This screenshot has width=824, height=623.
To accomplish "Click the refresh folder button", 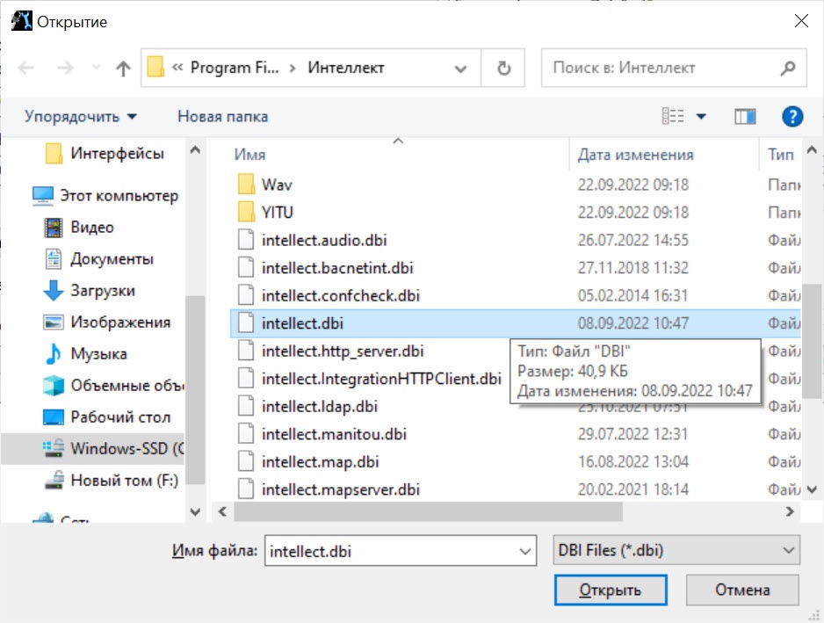I will [503, 69].
